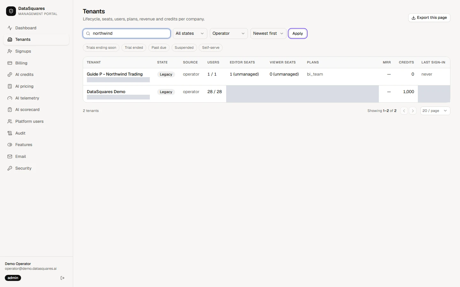Viewport: 460px width, 287px height.
Task: Toggle the Past due filter chip
Action: 159,48
